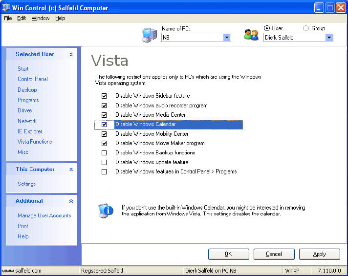Click the Cancel button
Image resolution: width=348 pixels, height=276 pixels.
pyautogui.click(x=274, y=254)
